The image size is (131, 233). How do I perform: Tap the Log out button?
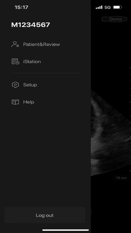point(45,215)
